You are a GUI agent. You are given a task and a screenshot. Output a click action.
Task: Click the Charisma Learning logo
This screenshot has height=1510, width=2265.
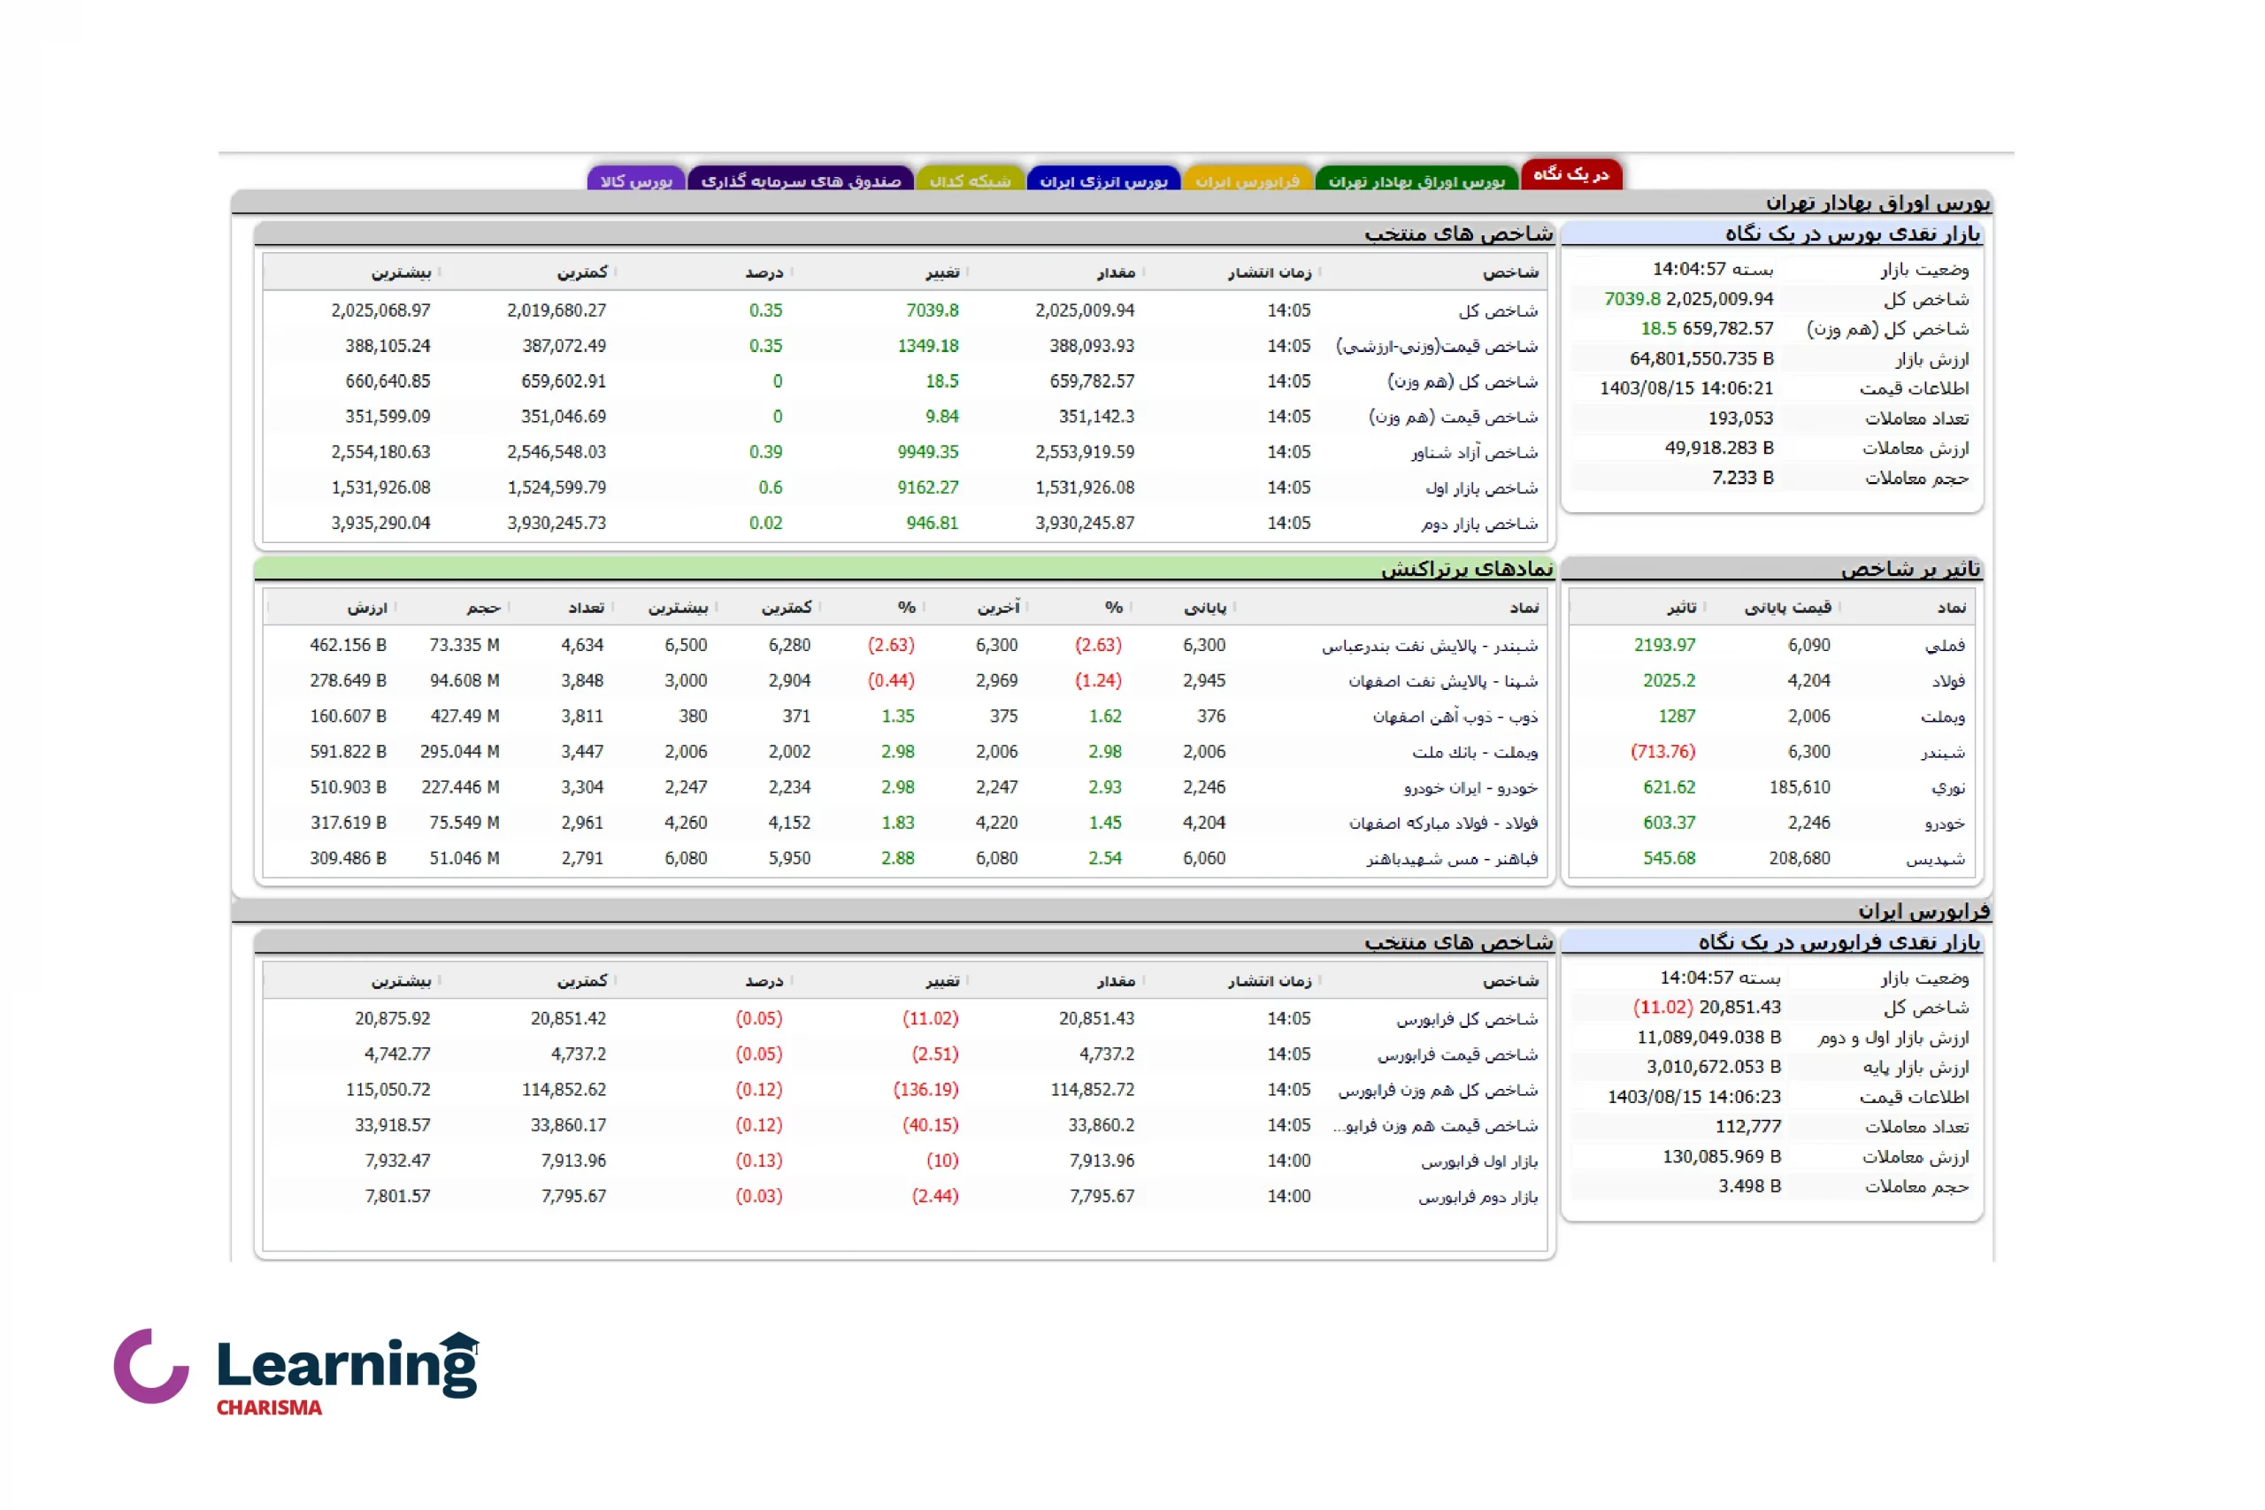tap(296, 1371)
